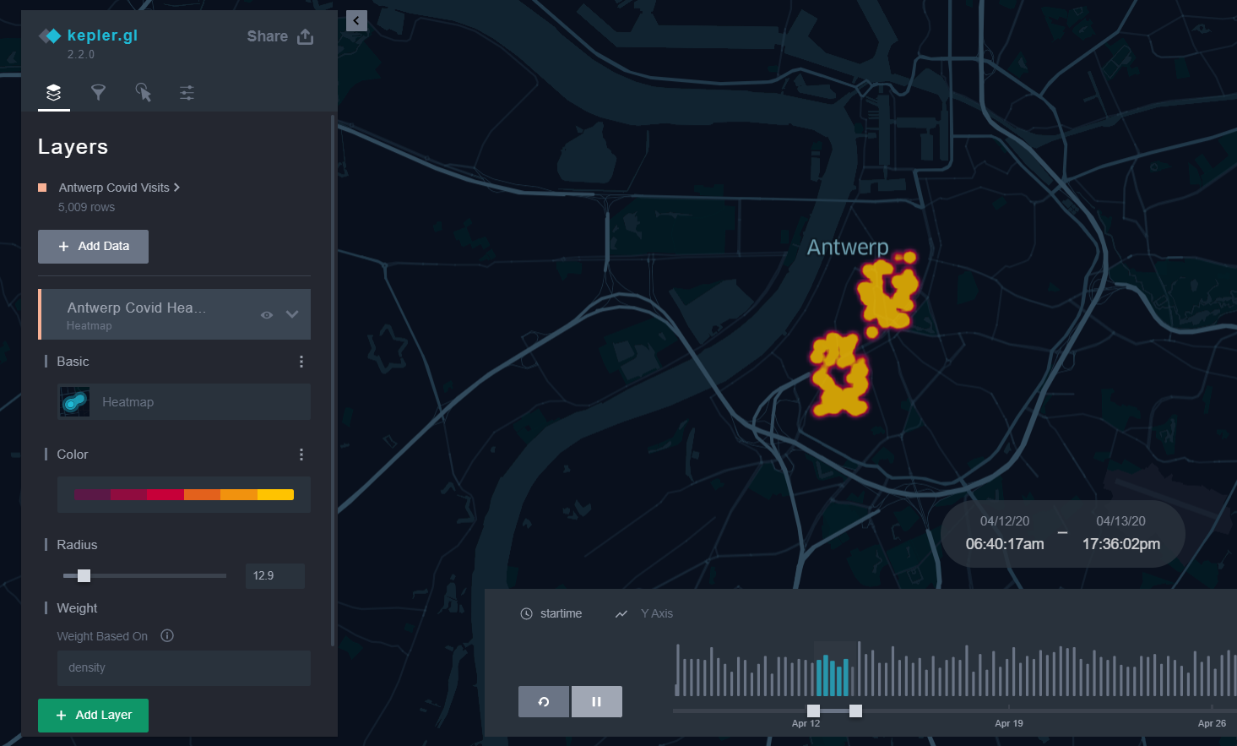Open Heatmap layer type selector

coord(184,402)
